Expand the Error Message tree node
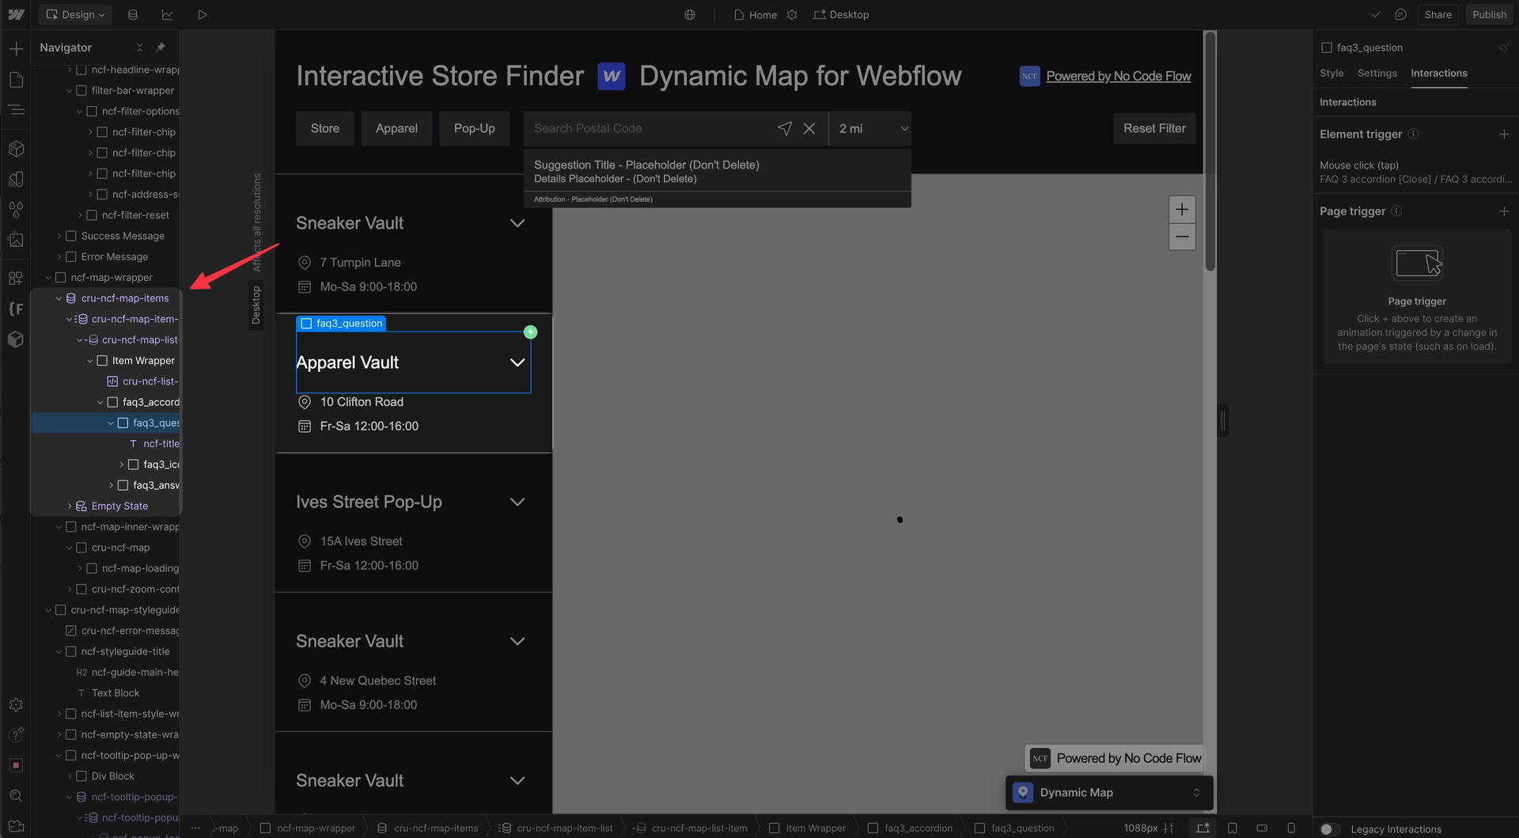This screenshot has height=838, width=1519. click(59, 257)
